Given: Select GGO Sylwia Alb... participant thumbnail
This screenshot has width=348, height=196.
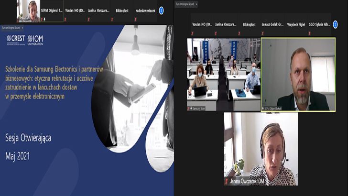Looking at the screenshot, I should point(319,24).
